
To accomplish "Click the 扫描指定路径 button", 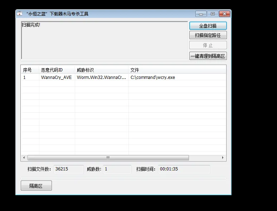I will point(208,35).
